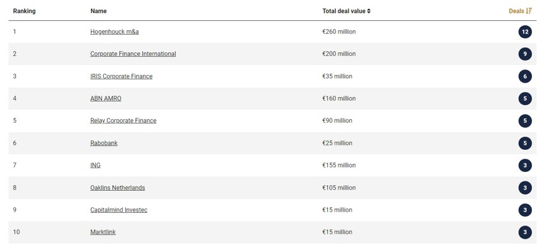544x245 pixels.
Task: Click the Deals descending sort icon
Action: [529, 11]
